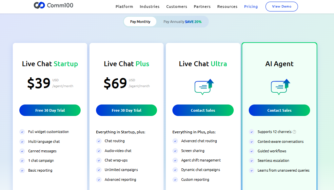The height and width of the screenshot is (190, 334).
Task: Expand the Industries navigation menu
Action: (149, 6)
